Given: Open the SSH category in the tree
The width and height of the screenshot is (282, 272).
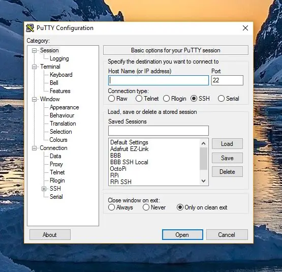Looking at the screenshot, I should point(55,189).
